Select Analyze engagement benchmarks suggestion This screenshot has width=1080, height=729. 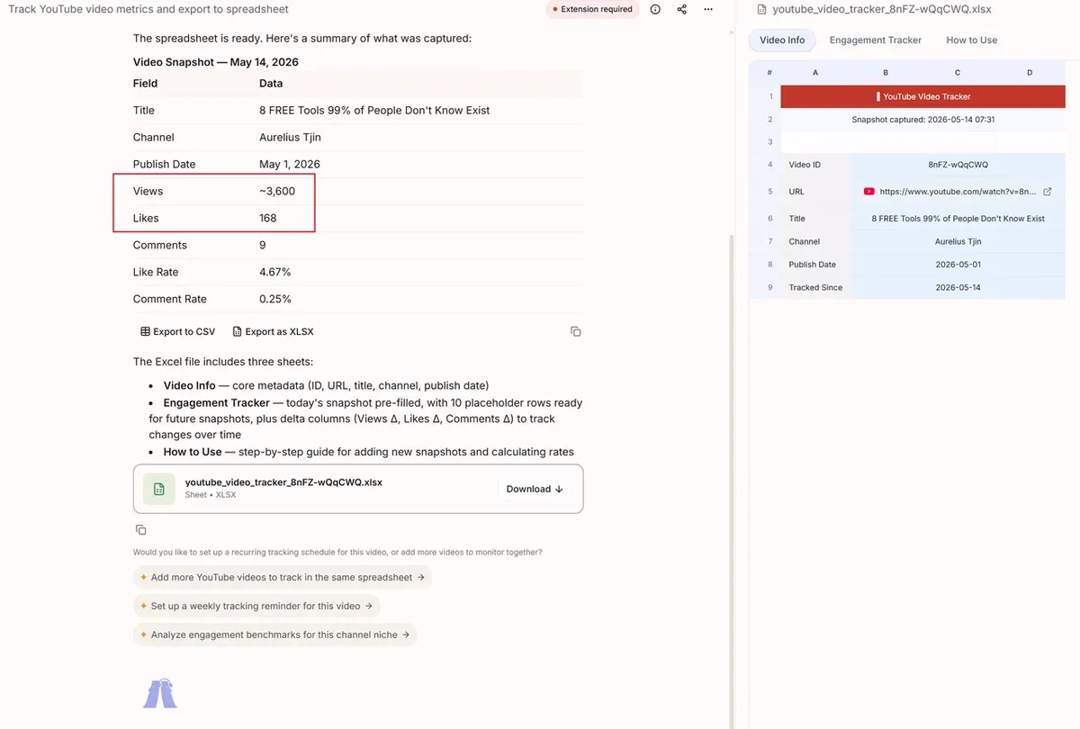(275, 634)
